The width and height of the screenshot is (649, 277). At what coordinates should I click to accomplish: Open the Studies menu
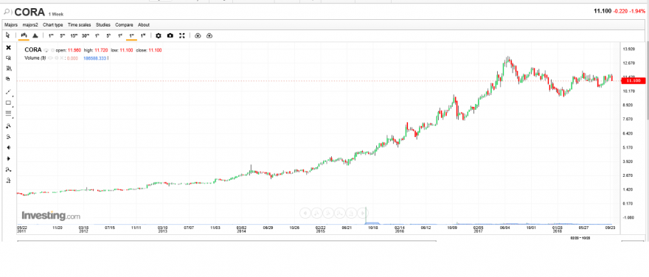tap(103, 25)
